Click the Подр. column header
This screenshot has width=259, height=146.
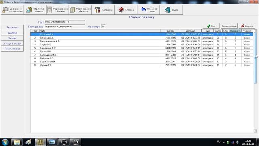point(208,31)
